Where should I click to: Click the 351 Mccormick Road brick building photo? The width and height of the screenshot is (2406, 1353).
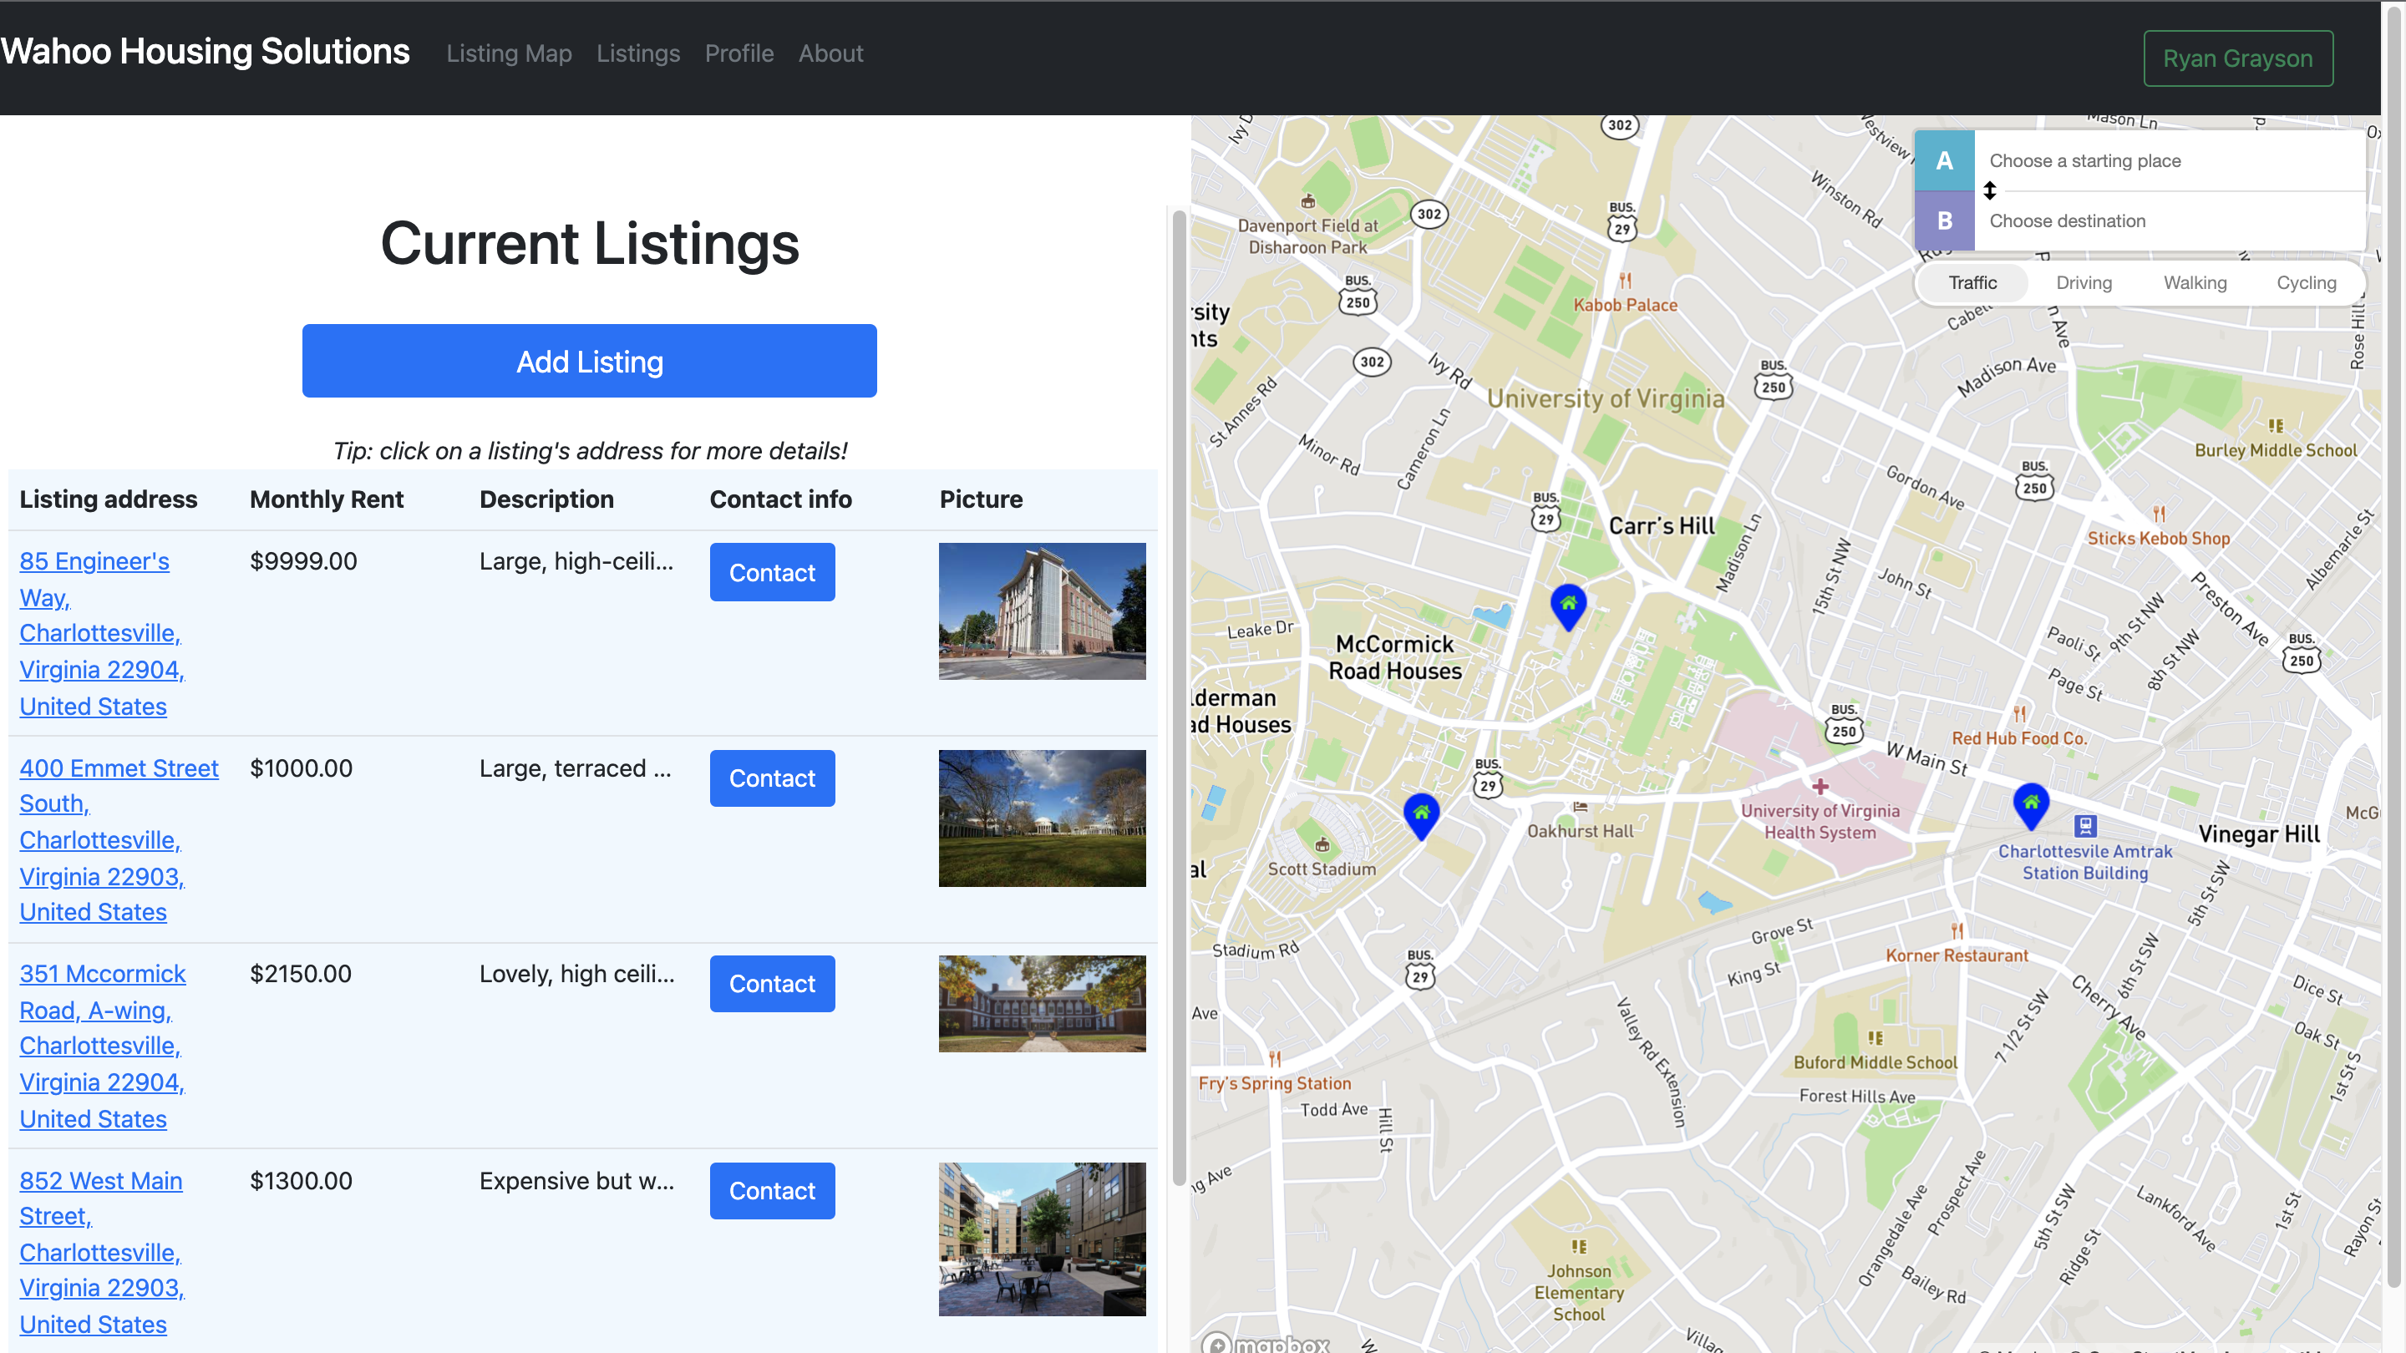(x=1043, y=1004)
